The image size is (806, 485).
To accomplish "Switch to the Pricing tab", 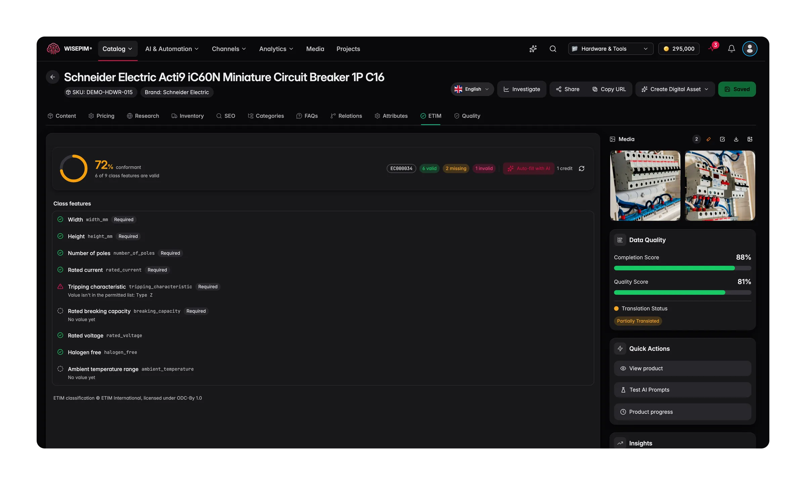I will point(101,116).
